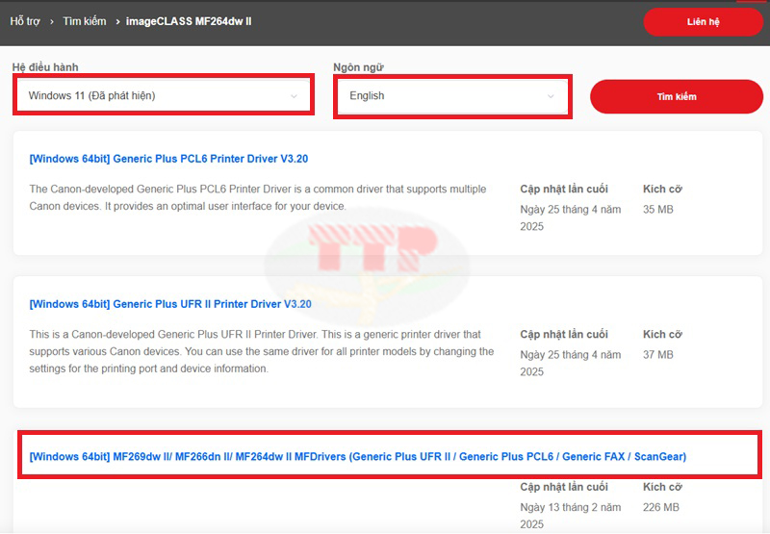The width and height of the screenshot is (770, 534).
Task: Click the Hệ điều hành field label
Action: [x=45, y=66]
